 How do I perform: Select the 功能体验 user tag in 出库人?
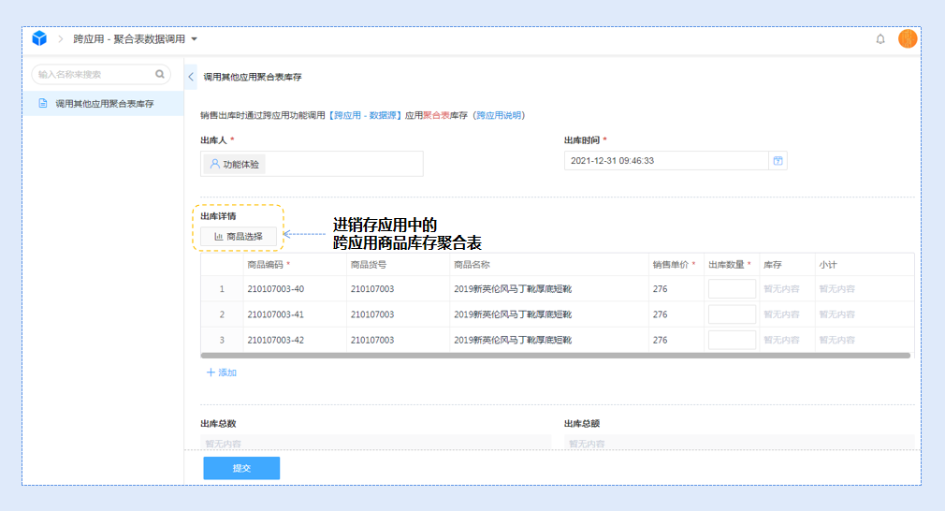tap(235, 164)
